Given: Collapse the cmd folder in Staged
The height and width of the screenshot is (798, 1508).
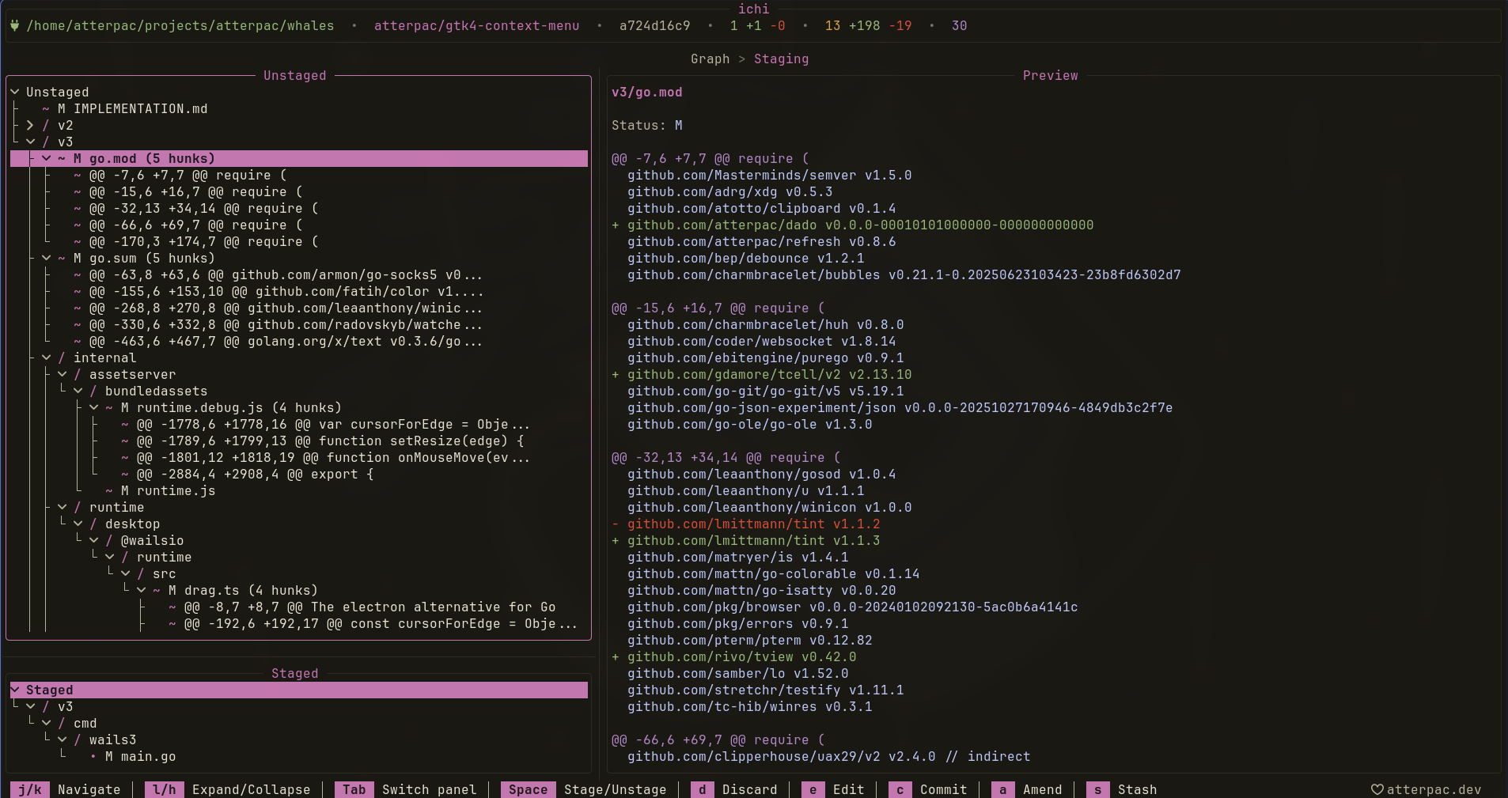Looking at the screenshot, I should (x=47, y=723).
